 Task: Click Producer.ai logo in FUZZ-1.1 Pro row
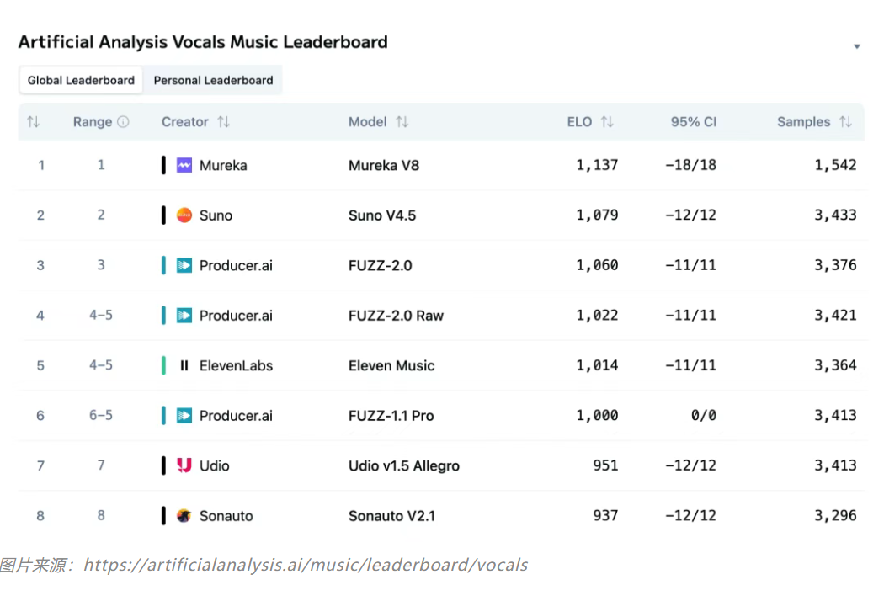pos(184,416)
